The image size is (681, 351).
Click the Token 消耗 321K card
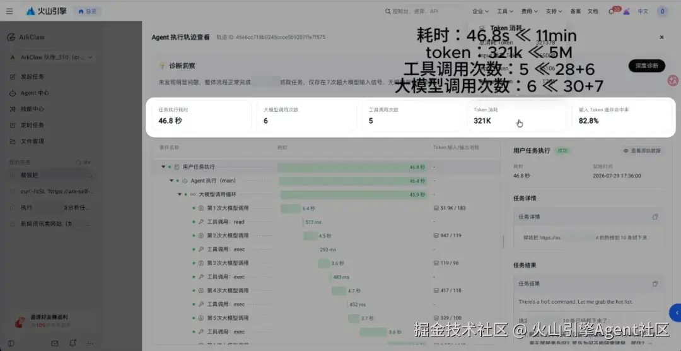tap(517, 116)
